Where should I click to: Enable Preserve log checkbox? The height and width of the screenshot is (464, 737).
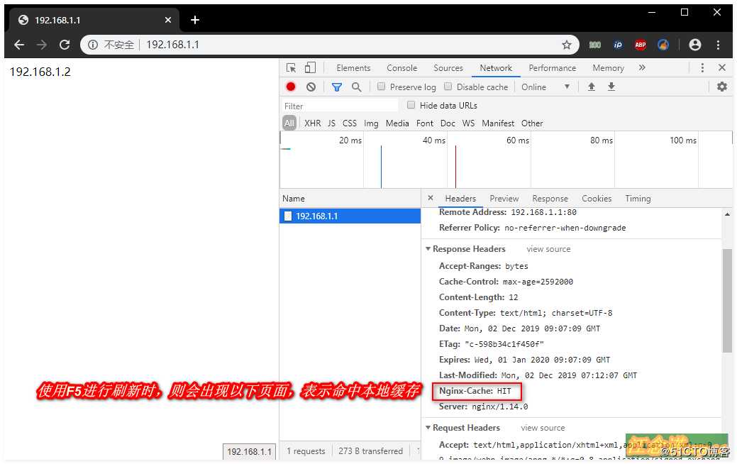pyautogui.click(x=381, y=87)
